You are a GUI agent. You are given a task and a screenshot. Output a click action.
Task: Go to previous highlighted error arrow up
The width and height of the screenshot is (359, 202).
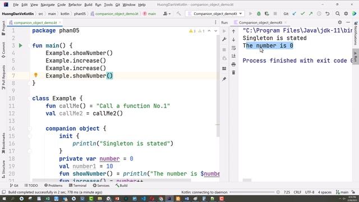(209, 31)
